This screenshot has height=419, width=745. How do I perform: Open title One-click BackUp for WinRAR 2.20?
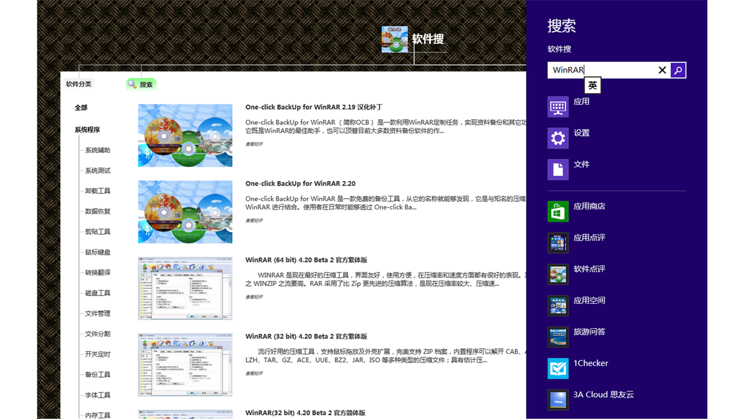click(300, 184)
